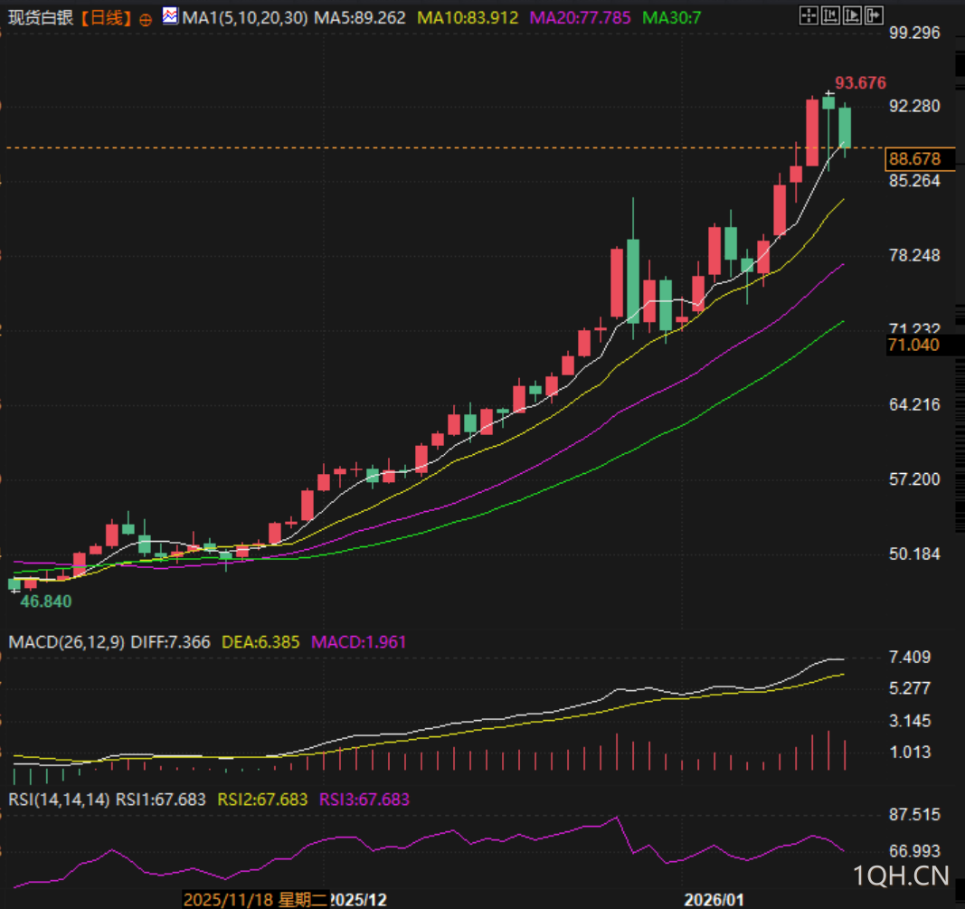Click the 88.678 current price tag
Viewport: 965px width, 909px height.
[x=915, y=160]
